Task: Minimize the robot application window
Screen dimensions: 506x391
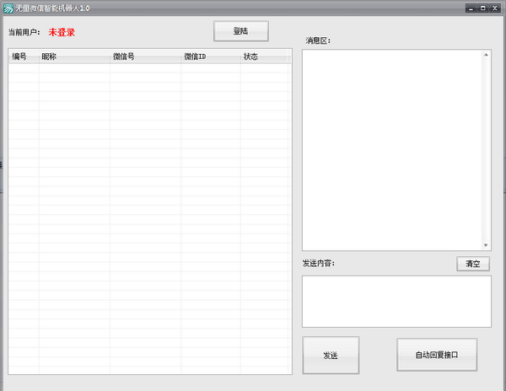Action: coord(471,8)
